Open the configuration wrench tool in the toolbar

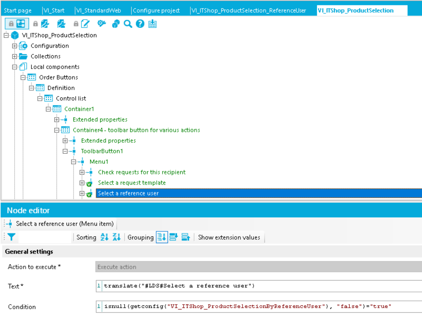tap(45, 24)
